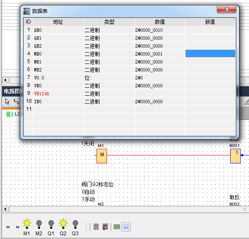Select the M1 flag block in diagram
The image size is (249, 239).
[x=102, y=156]
